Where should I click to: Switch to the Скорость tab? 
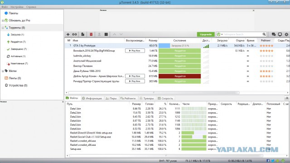pos(165,99)
